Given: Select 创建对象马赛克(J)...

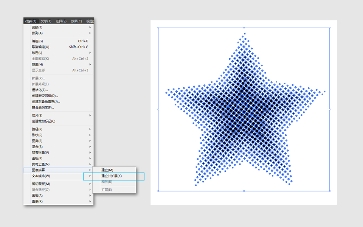Looking at the screenshot, I should pyautogui.click(x=46, y=101).
